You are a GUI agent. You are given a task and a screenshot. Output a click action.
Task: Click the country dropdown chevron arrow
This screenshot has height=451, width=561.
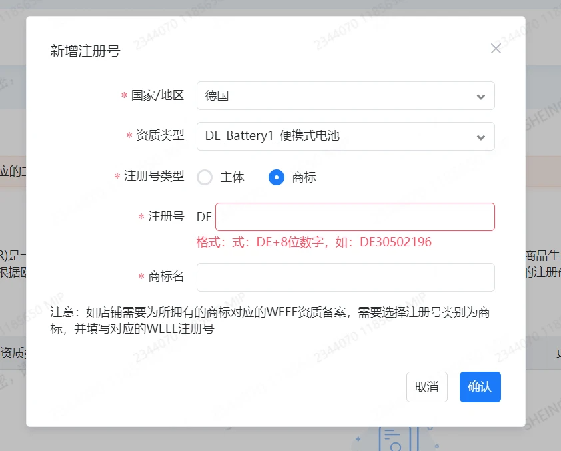pos(481,96)
